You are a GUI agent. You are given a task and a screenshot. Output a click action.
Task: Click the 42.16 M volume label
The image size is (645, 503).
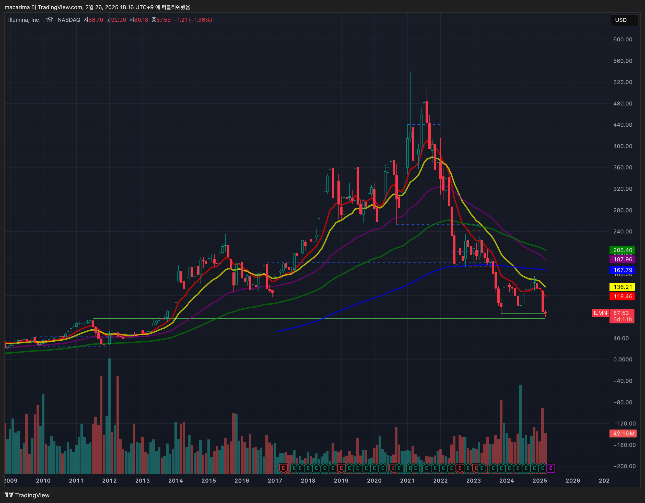(x=624, y=434)
